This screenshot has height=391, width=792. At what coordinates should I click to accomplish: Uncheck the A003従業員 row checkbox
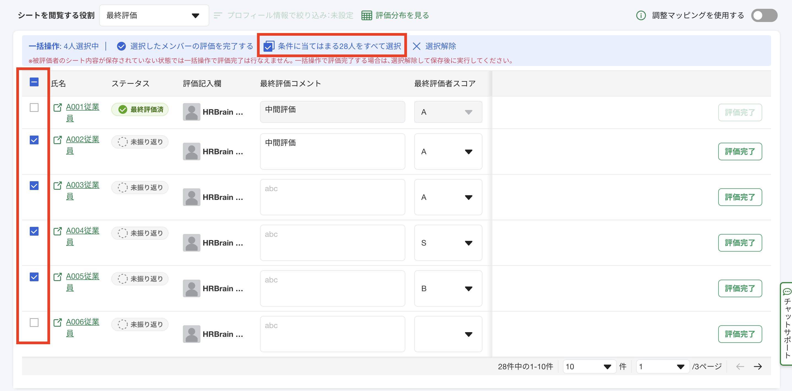(x=34, y=186)
